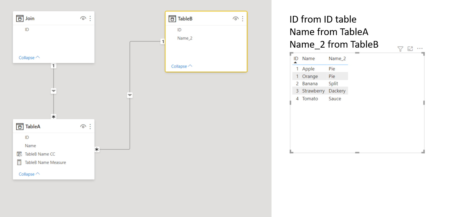Click the TableB table title text
455x217 pixels.
[185, 19]
